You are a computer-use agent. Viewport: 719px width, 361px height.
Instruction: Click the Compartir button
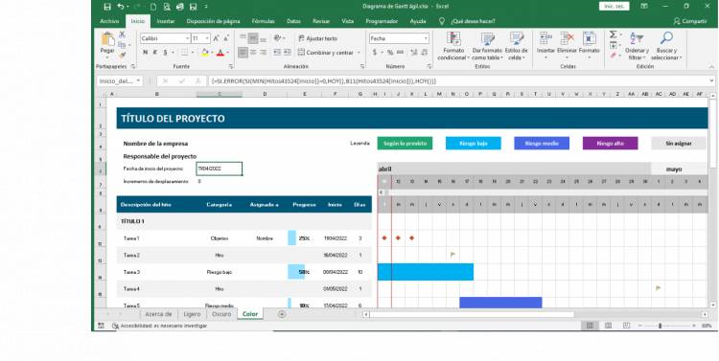point(690,21)
